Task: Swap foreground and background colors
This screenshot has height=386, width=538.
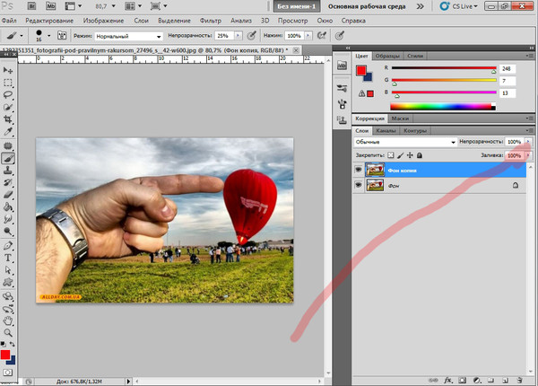Action: [x=13, y=344]
